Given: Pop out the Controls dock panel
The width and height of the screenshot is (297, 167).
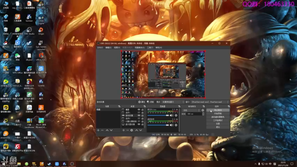Looking at the screenshot, I should click(x=229, y=107).
